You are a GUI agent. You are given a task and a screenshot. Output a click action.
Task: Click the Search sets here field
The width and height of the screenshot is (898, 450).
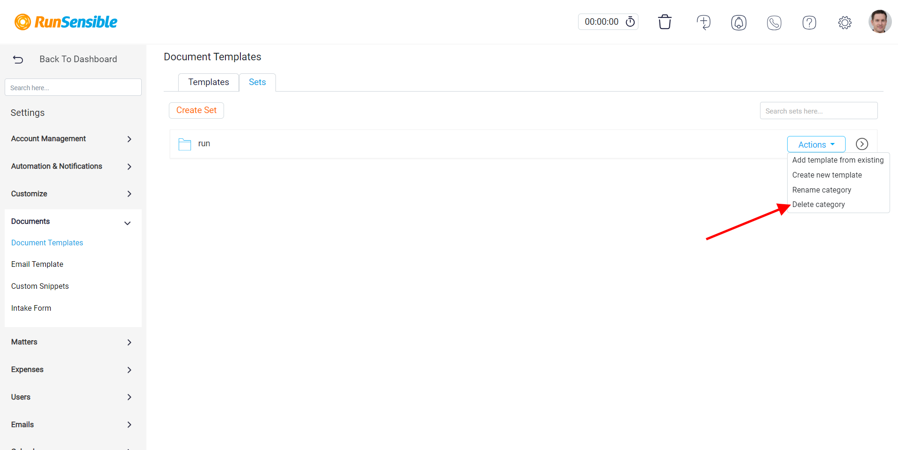818,111
